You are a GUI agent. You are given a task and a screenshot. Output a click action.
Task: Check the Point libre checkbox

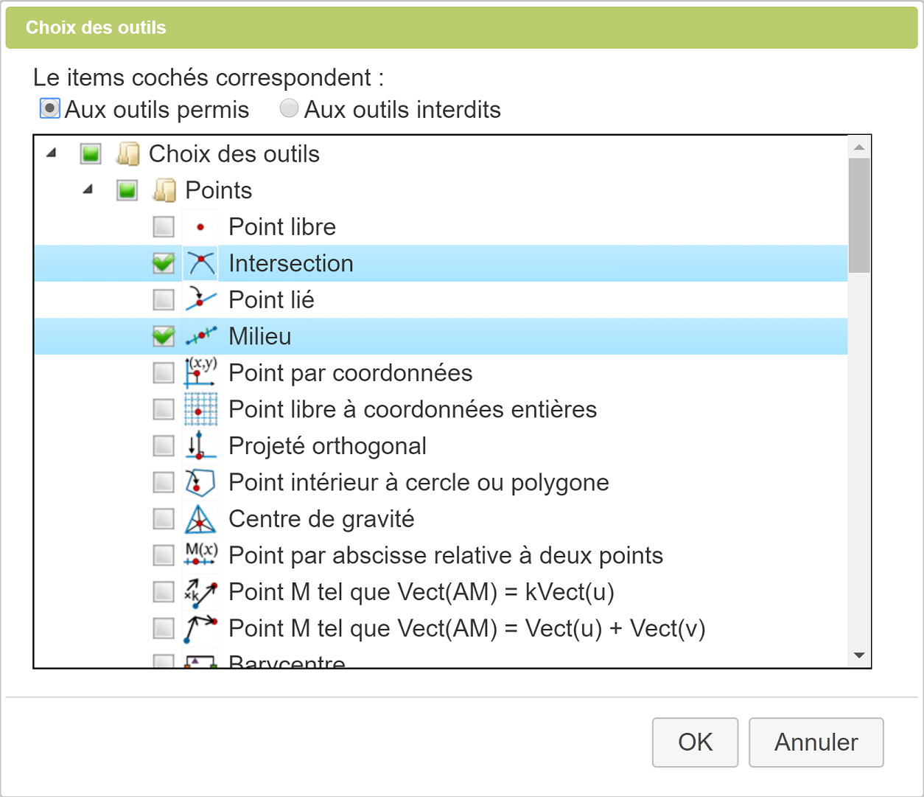coord(164,227)
